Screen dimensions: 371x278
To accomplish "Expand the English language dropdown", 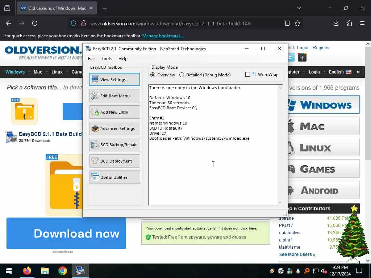I will click(344, 72).
